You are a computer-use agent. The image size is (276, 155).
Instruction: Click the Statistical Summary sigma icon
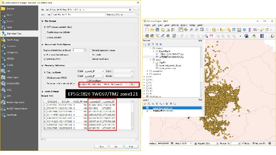pyautogui.click(x=250, y=30)
